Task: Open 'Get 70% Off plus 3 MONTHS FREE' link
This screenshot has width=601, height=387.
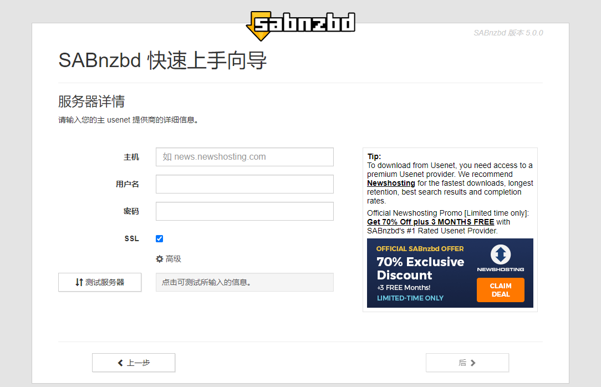Action: (x=430, y=222)
